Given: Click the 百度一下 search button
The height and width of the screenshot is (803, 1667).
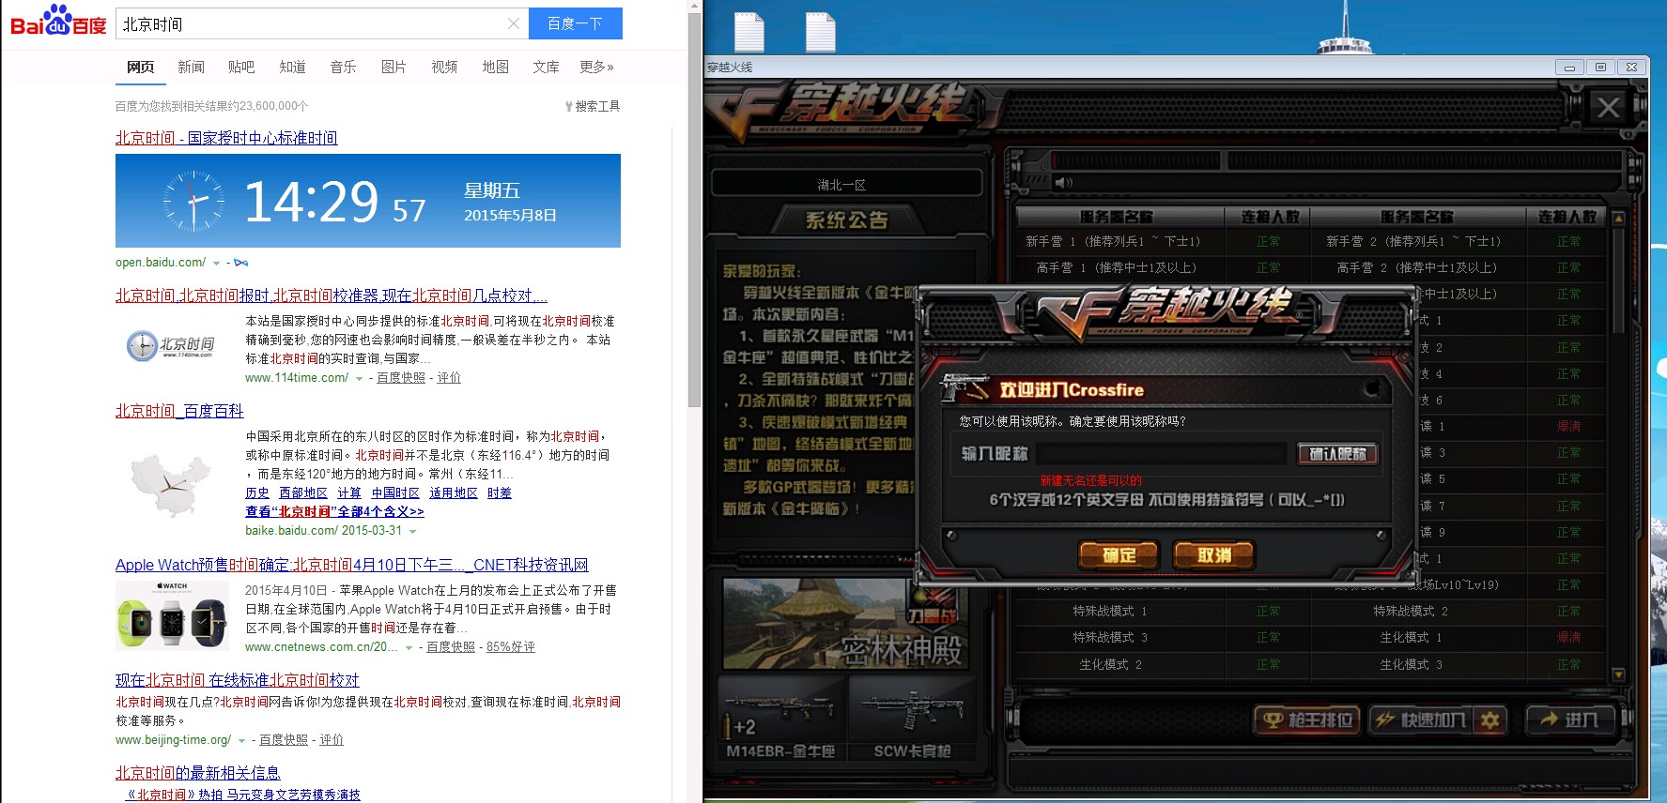Looking at the screenshot, I should 575,23.
